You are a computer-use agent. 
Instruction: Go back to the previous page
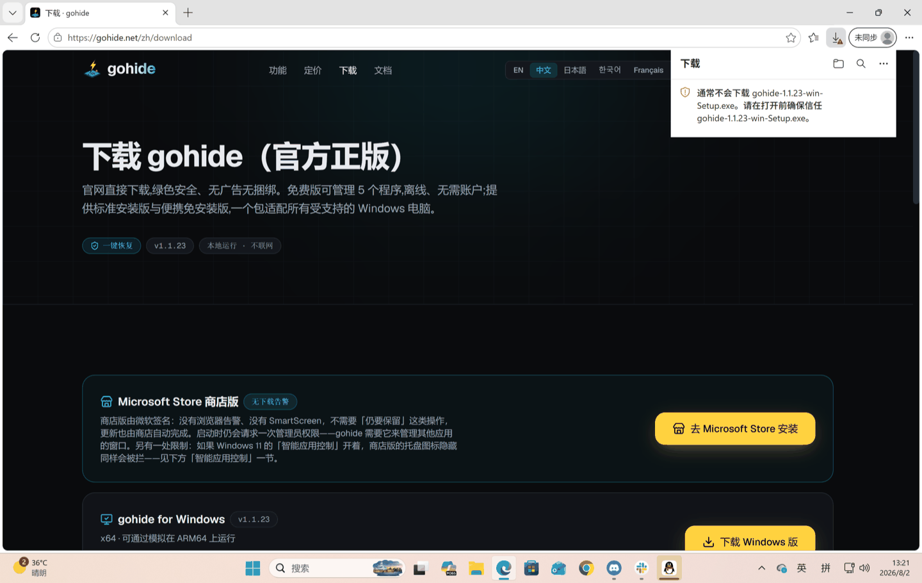tap(12, 38)
